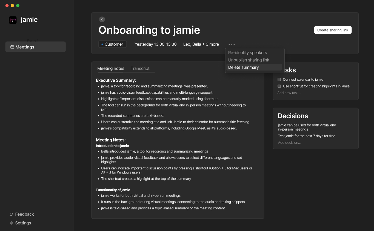The height and width of the screenshot is (231, 374).
Task: Click the Create sharing link button
Action: [333, 30]
